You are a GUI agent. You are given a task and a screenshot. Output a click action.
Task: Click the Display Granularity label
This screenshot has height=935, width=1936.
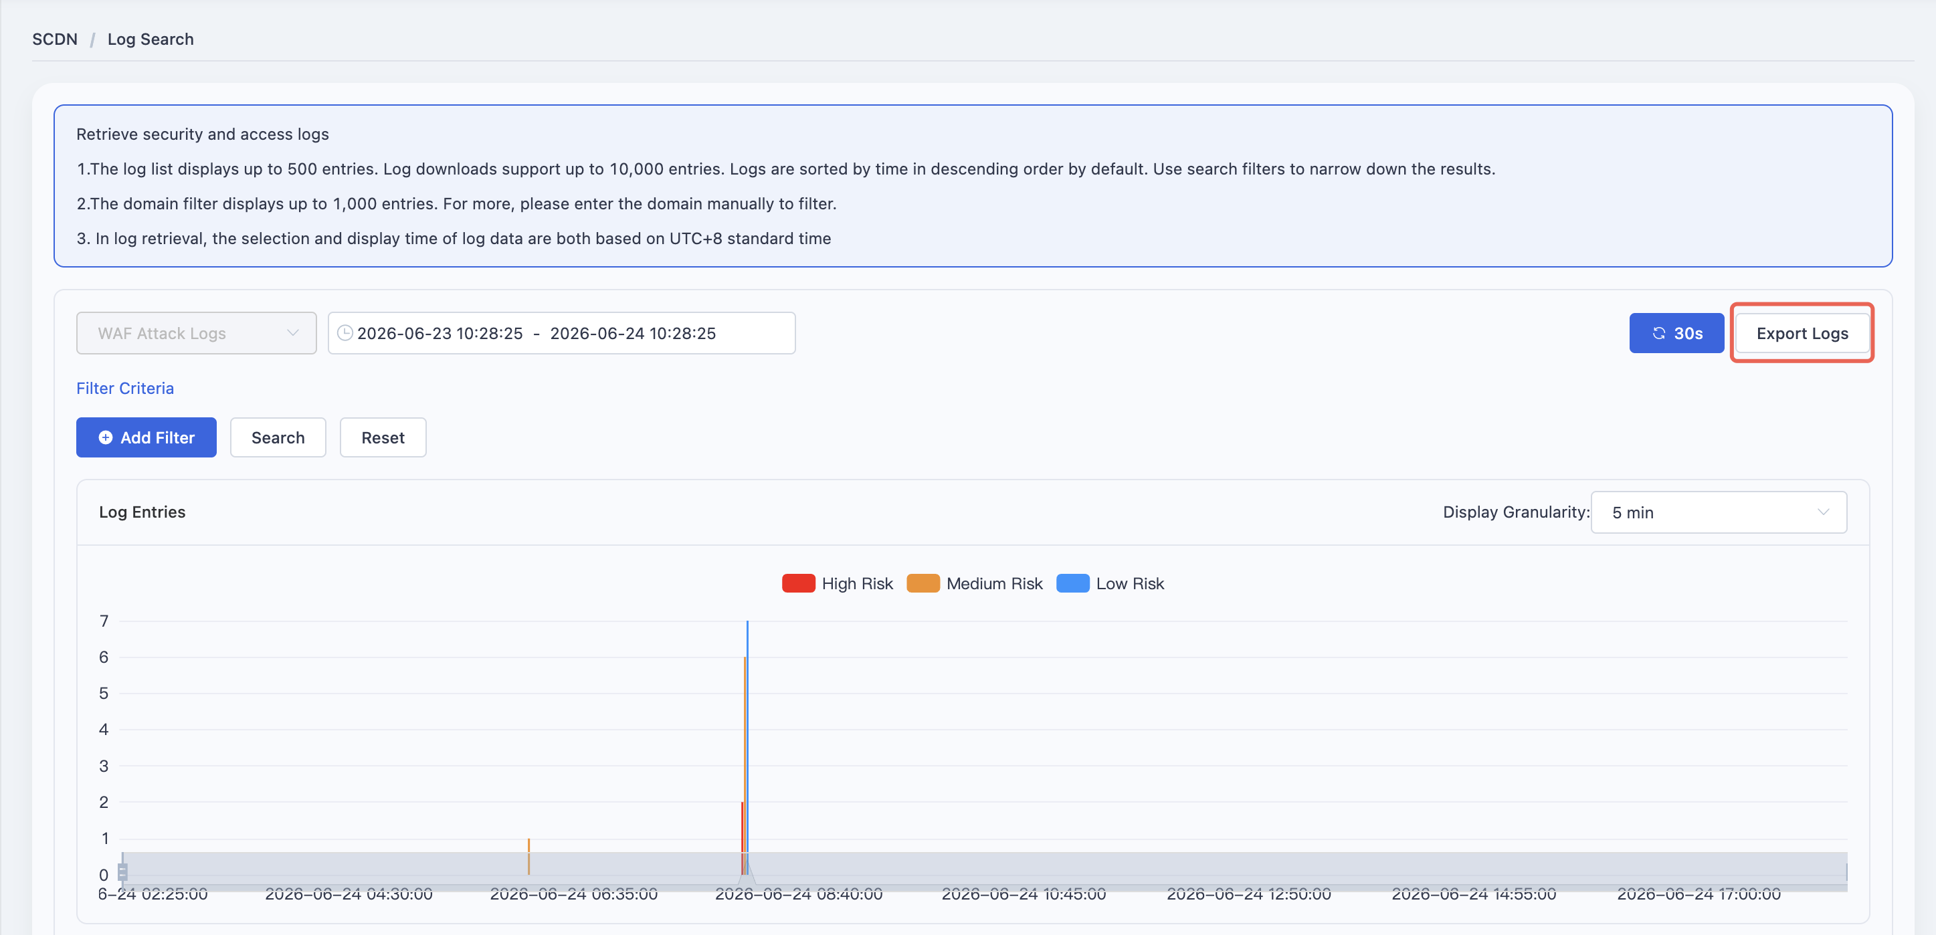tap(1516, 512)
